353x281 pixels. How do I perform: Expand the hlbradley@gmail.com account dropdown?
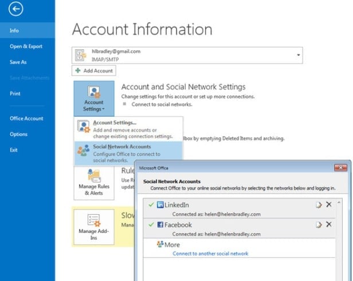[299, 55]
